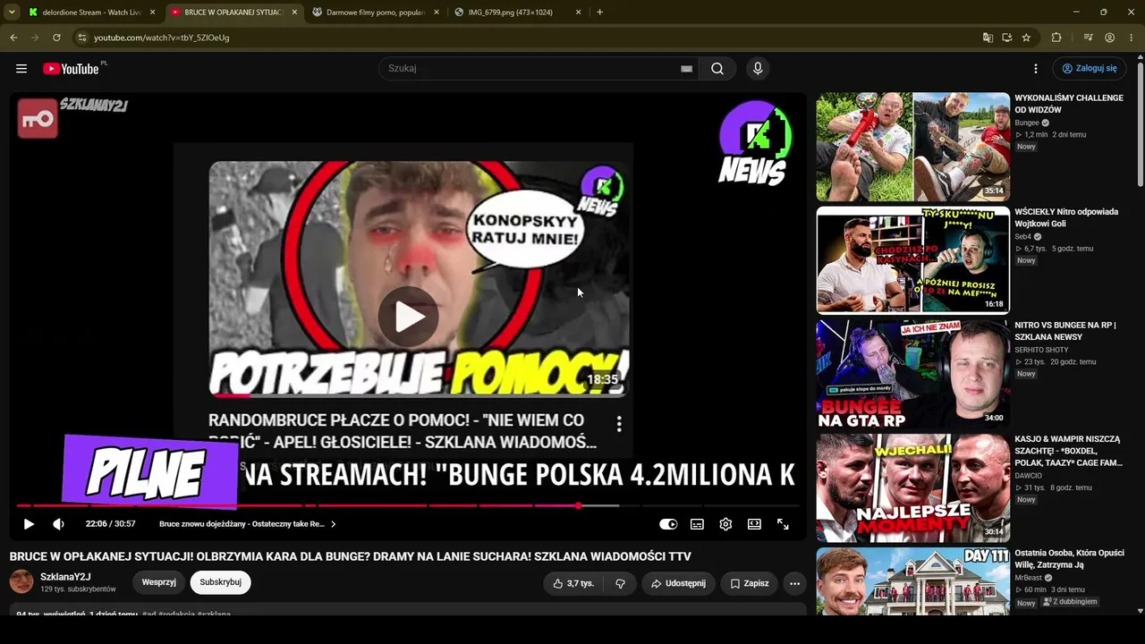The height and width of the screenshot is (644, 1145).
Task: Click the page scrollbar down arrow
Action: [1140, 610]
